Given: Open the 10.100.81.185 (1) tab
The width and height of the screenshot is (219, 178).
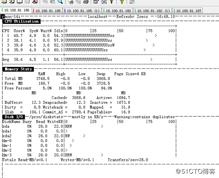Looking at the screenshot, I should pyautogui.click(x=82, y=11).
